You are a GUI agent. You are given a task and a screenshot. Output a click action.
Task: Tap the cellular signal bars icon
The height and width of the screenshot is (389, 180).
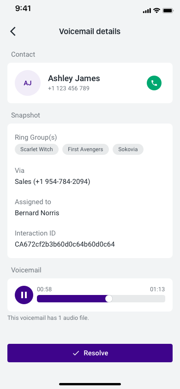click(x=147, y=11)
